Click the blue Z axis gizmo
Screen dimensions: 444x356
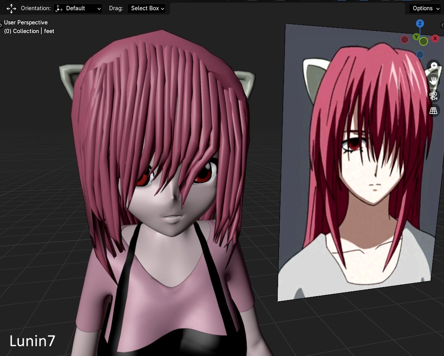click(420, 24)
